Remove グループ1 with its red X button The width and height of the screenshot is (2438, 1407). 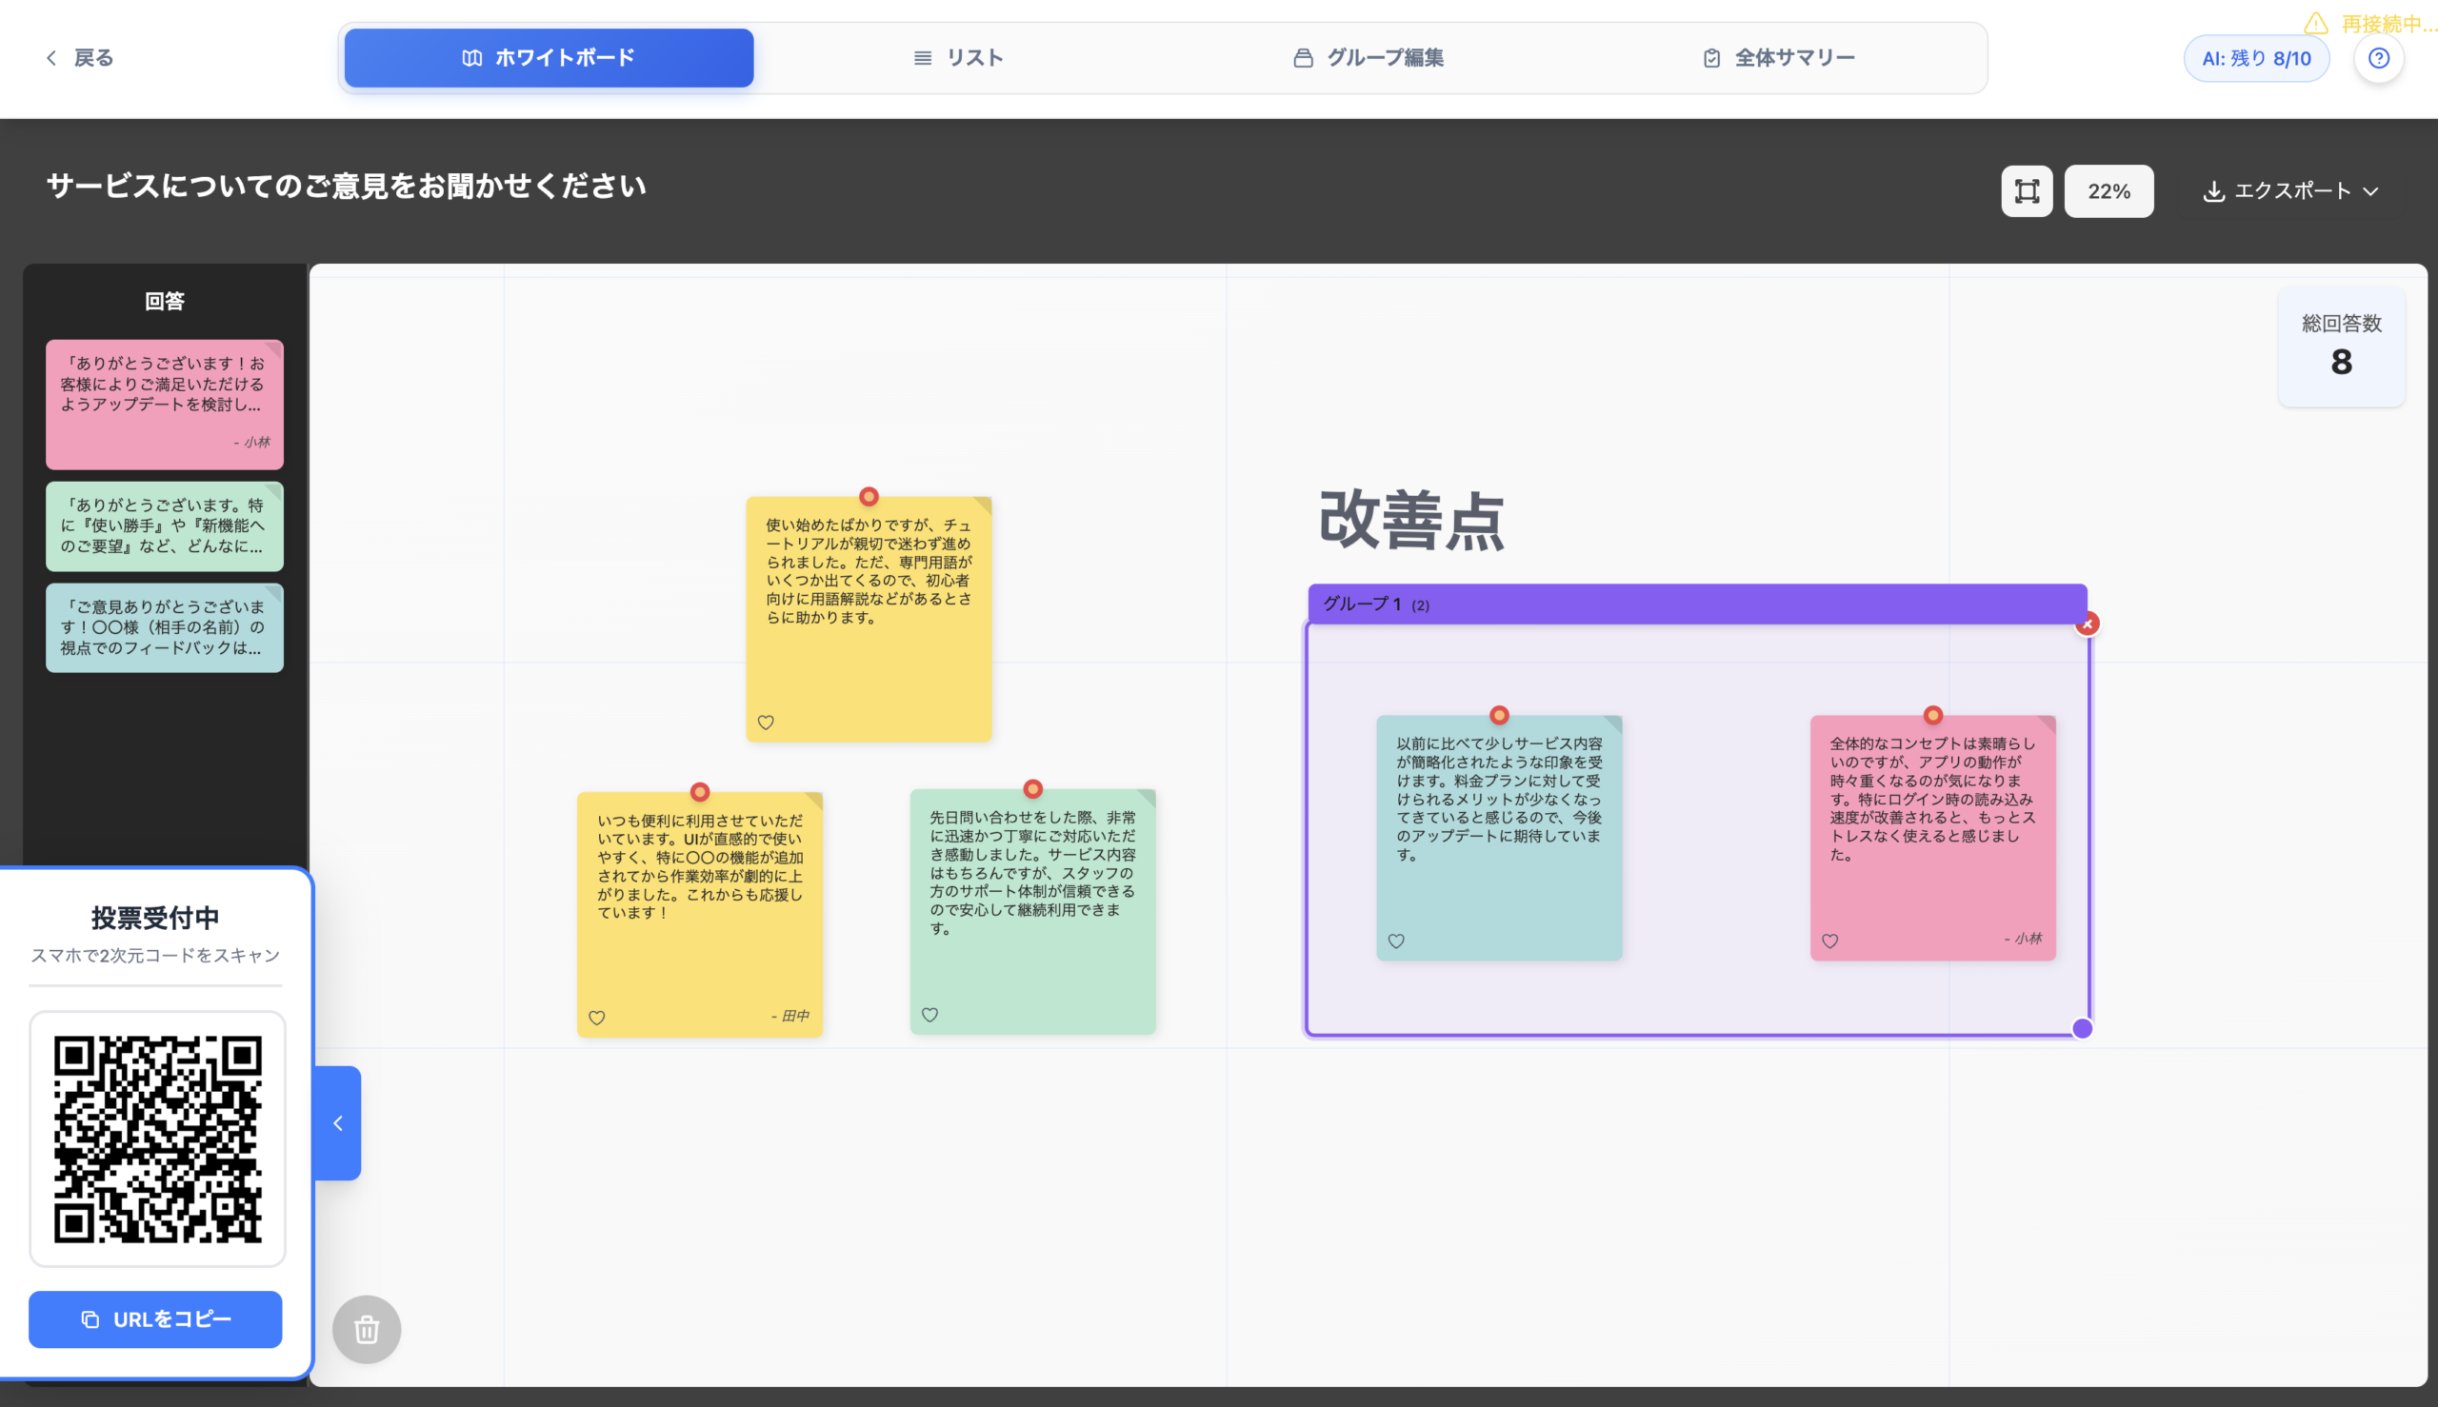[x=2089, y=624]
